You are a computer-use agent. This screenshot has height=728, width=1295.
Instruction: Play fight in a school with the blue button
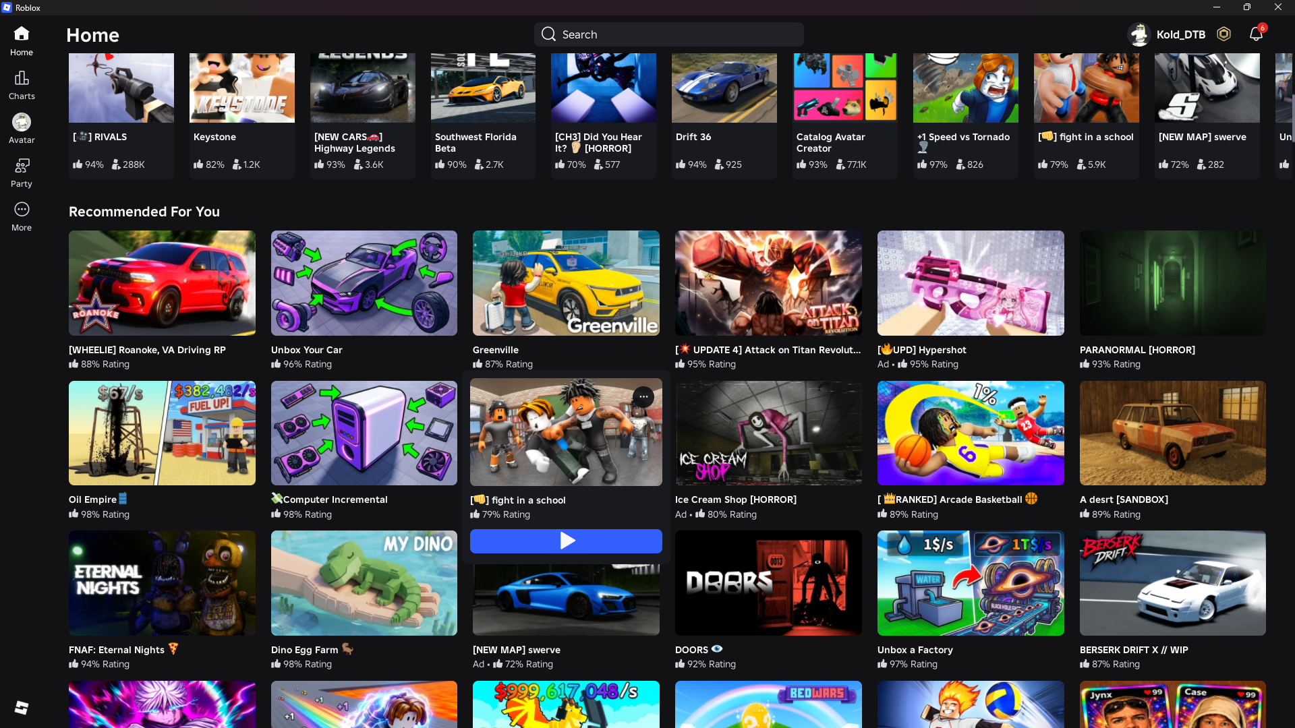(x=566, y=541)
